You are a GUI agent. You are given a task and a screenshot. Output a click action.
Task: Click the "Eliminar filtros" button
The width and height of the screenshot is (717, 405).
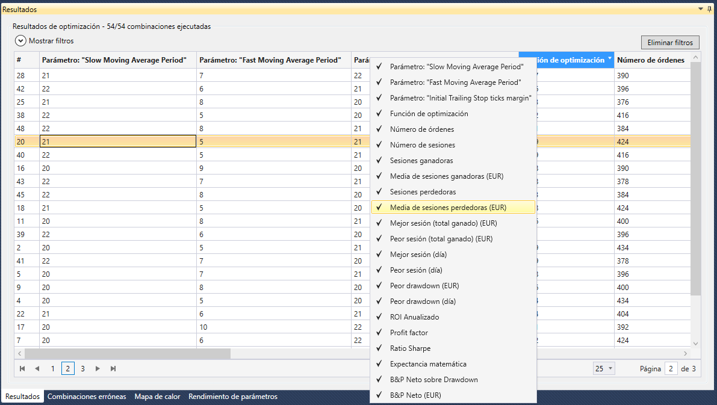point(670,43)
